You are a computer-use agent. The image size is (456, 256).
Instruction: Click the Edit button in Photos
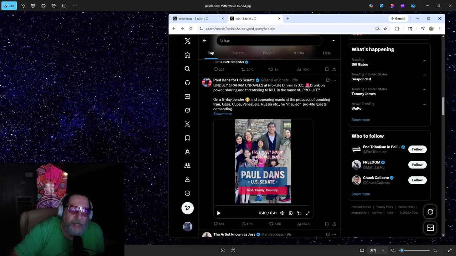9,6
